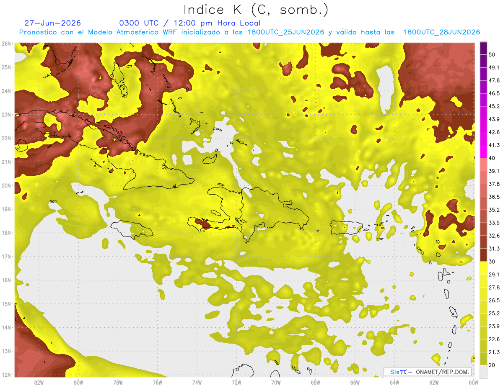Click the colorbar value "42.6"
Viewport: 503px width, 388px height.
point(494,132)
